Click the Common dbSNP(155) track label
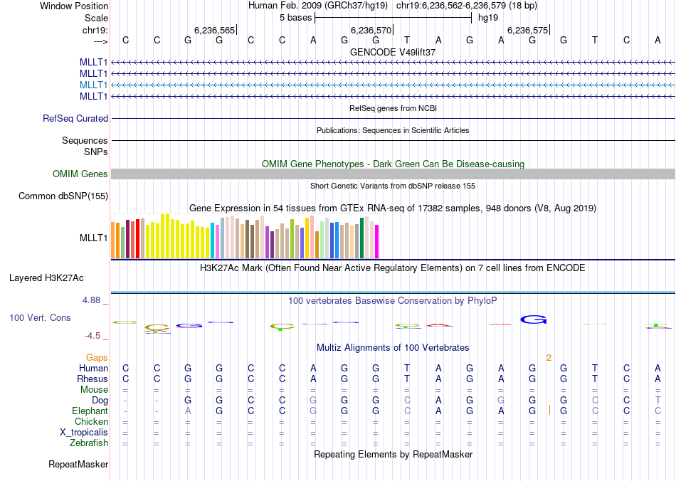The height and width of the screenshot is (481, 676). click(63, 196)
